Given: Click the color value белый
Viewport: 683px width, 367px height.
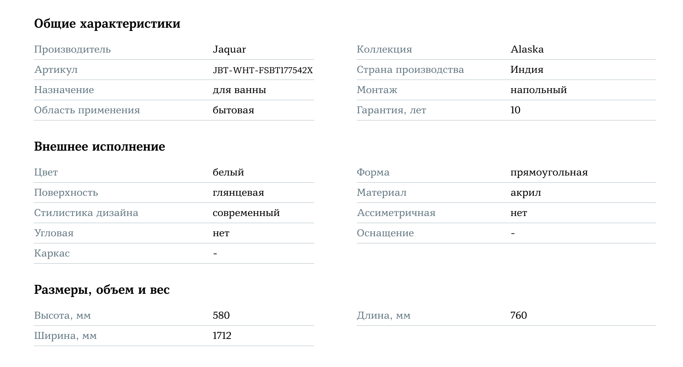Looking at the screenshot, I should click(228, 172).
